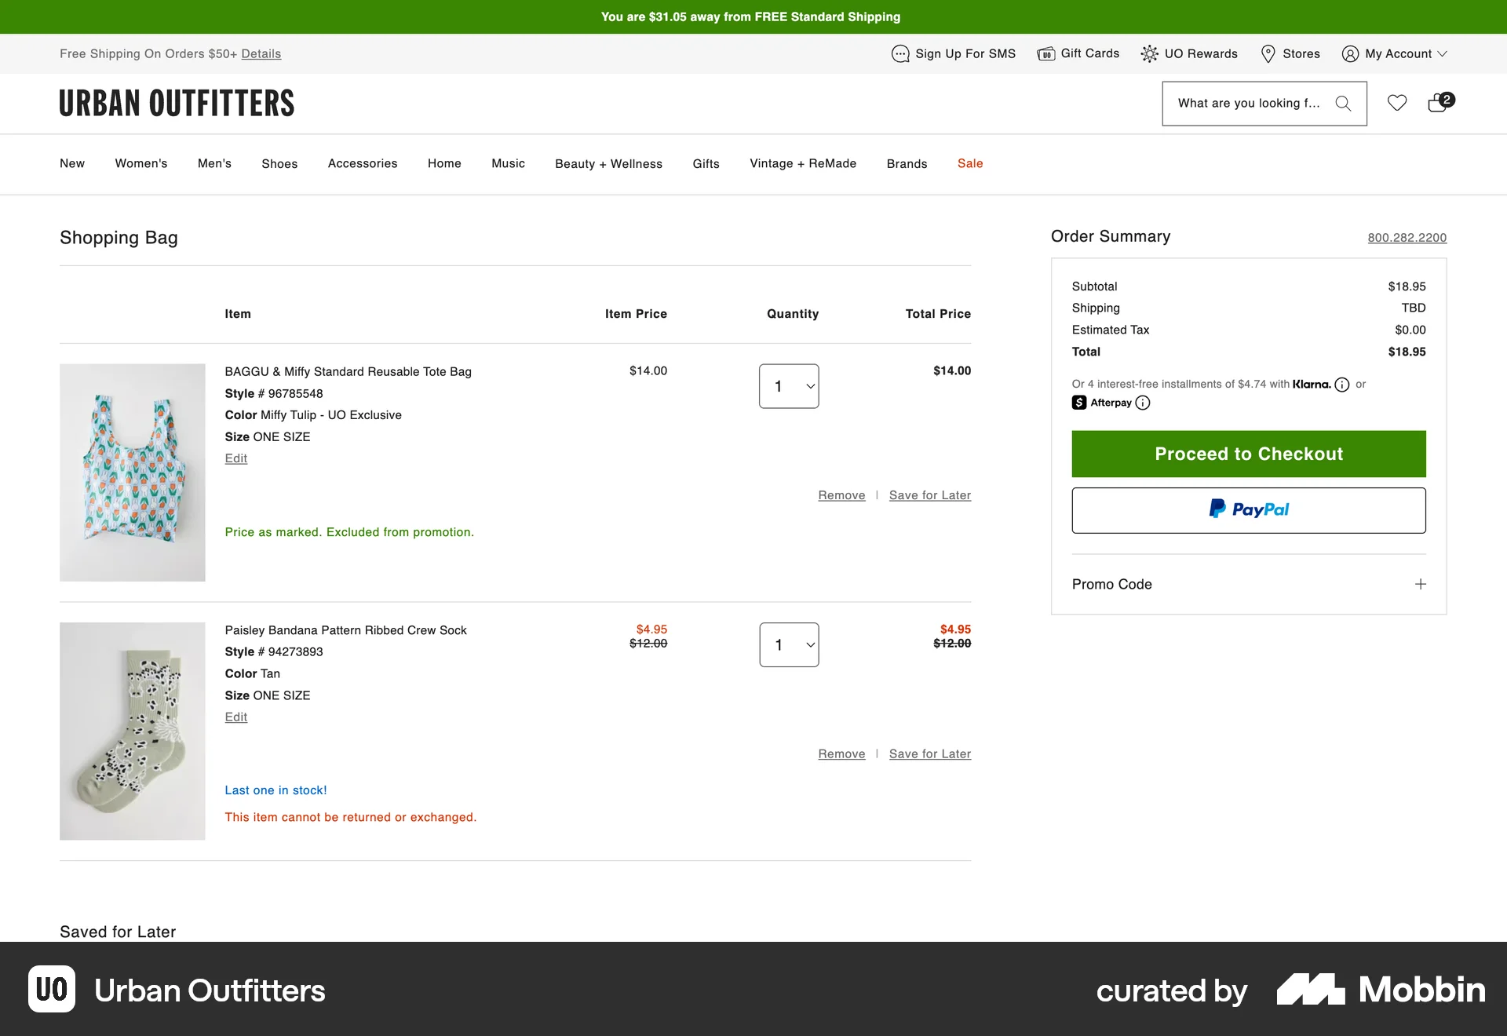The height and width of the screenshot is (1036, 1507).
Task: Open the Sign Up For SMS chat icon
Action: pos(900,53)
